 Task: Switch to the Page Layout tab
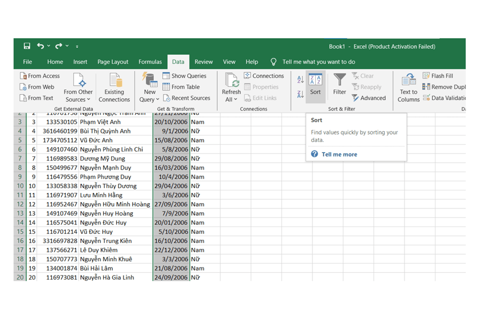click(x=113, y=62)
